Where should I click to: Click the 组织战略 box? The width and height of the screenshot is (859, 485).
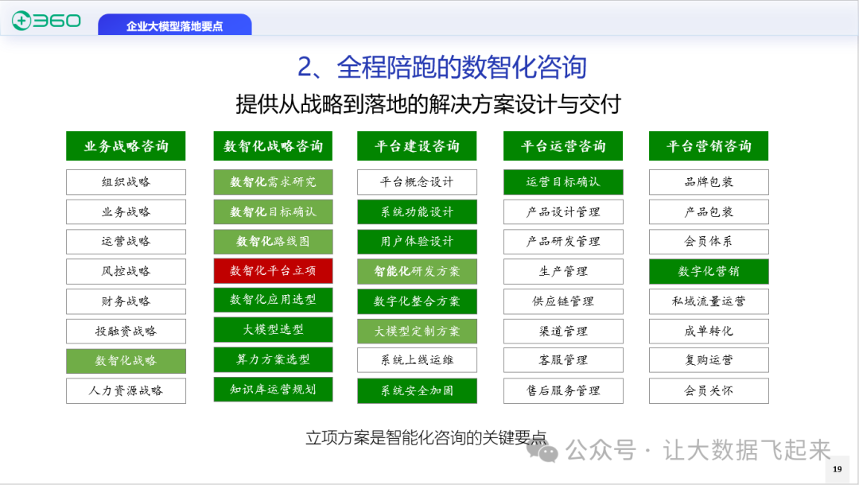[126, 182]
